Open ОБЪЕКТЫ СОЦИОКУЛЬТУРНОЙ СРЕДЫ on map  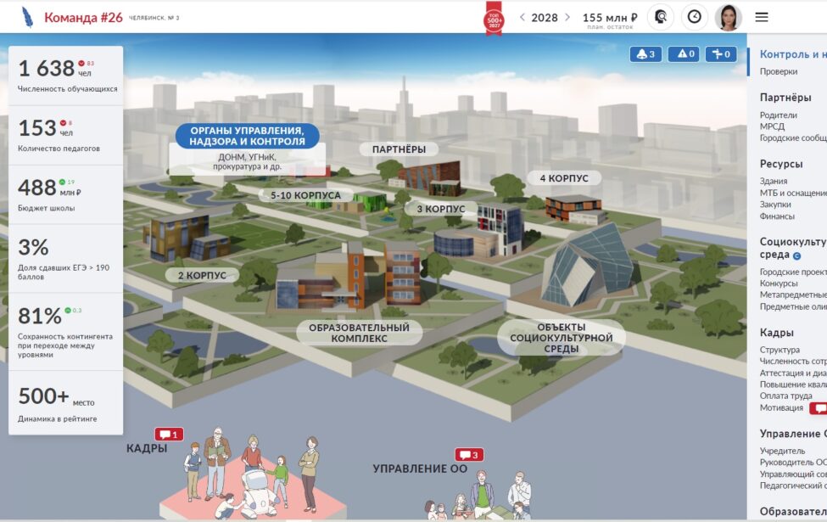[x=562, y=337]
